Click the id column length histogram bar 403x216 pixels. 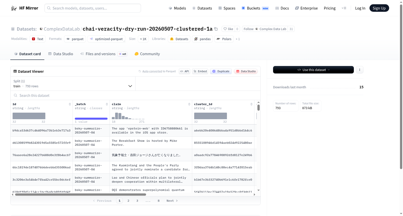(x=29, y=116)
